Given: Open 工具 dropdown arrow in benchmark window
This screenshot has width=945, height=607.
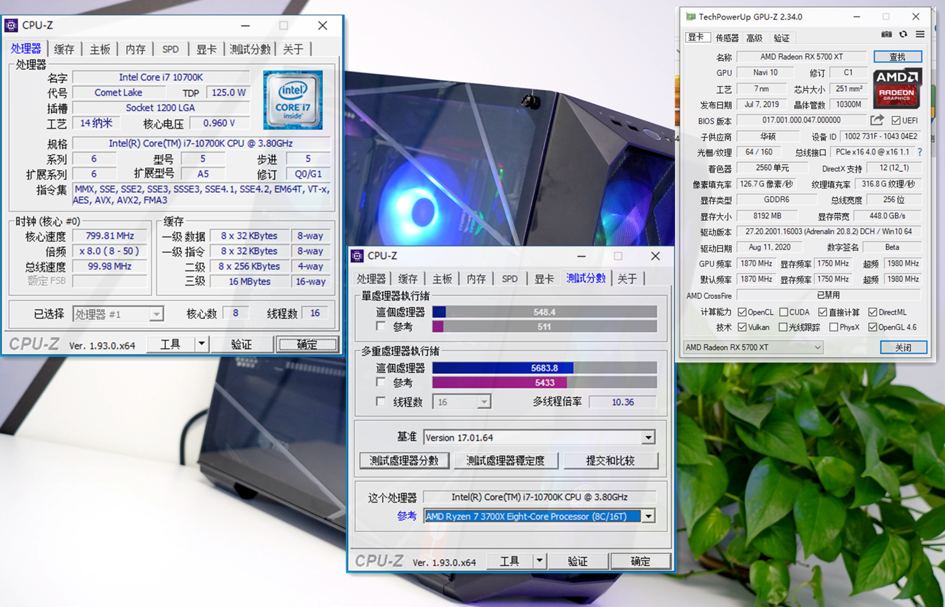Looking at the screenshot, I should click(x=539, y=560).
